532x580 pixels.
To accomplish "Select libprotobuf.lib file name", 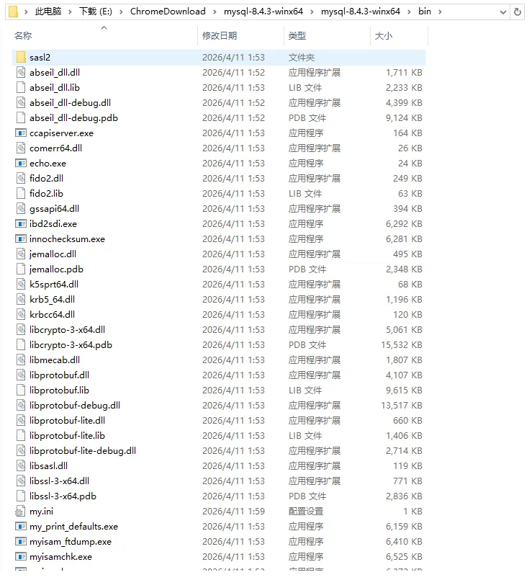I will 59,391.
